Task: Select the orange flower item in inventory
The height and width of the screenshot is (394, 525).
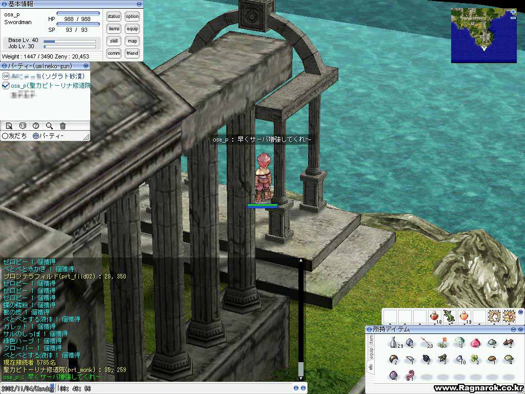Action: point(443,342)
